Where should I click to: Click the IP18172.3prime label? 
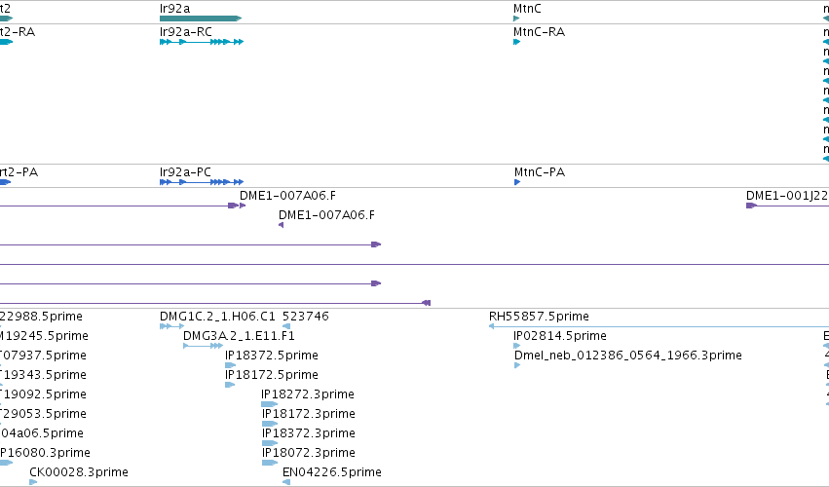pos(308,414)
